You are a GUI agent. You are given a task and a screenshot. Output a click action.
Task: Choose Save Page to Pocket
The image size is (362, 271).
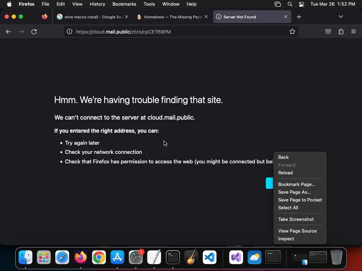pos(300,200)
